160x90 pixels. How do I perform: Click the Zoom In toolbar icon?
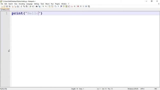pos(43,6)
